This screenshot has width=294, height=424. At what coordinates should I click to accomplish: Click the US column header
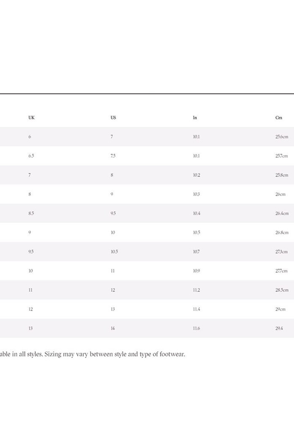113,118
